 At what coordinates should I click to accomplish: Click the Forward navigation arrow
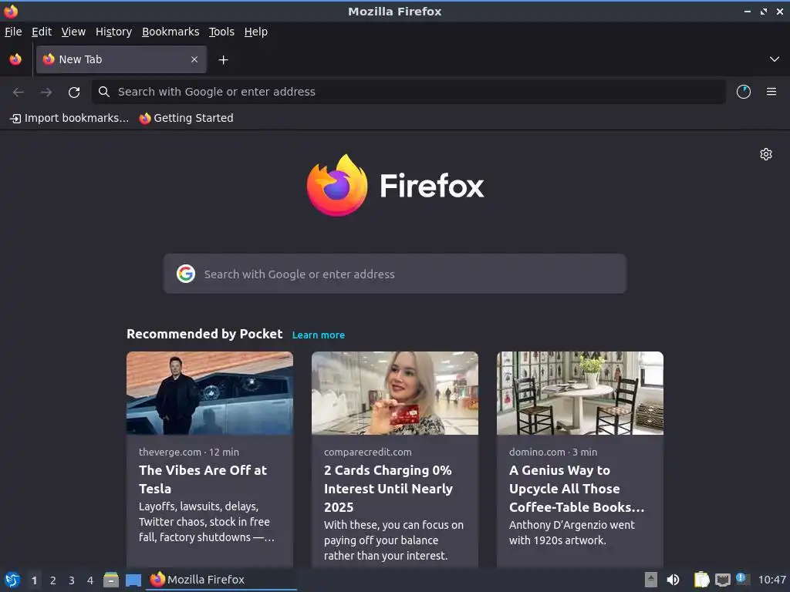pyautogui.click(x=46, y=92)
